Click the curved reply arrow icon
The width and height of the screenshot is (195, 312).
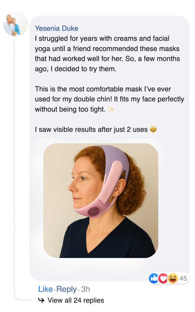click(41, 300)
